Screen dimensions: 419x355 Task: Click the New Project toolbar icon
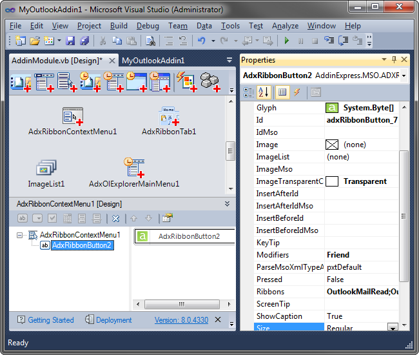tap(21, 41)
